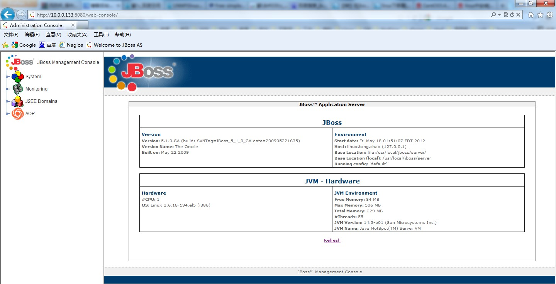
Task: Click the Start date: Fri May 18 line
Action: coord(380,141)
